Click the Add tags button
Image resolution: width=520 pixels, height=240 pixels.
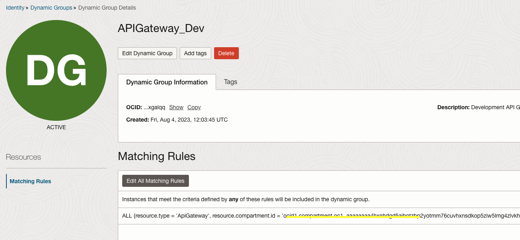(195, 53)
